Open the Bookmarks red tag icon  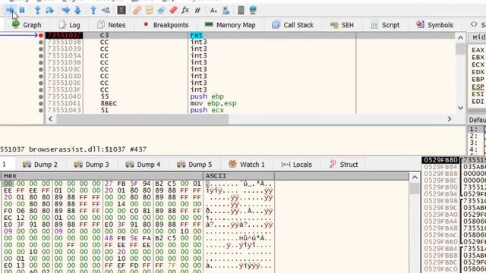(x=173, y=10)
